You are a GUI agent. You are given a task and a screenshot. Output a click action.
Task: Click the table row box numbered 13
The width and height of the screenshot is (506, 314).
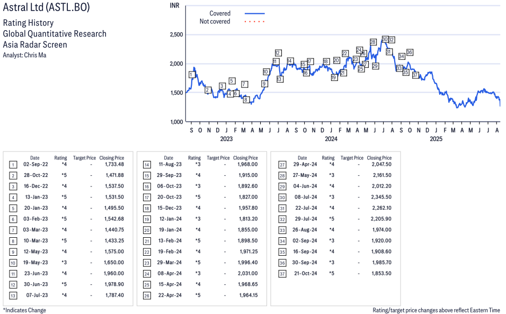click(x=13, y=296)
